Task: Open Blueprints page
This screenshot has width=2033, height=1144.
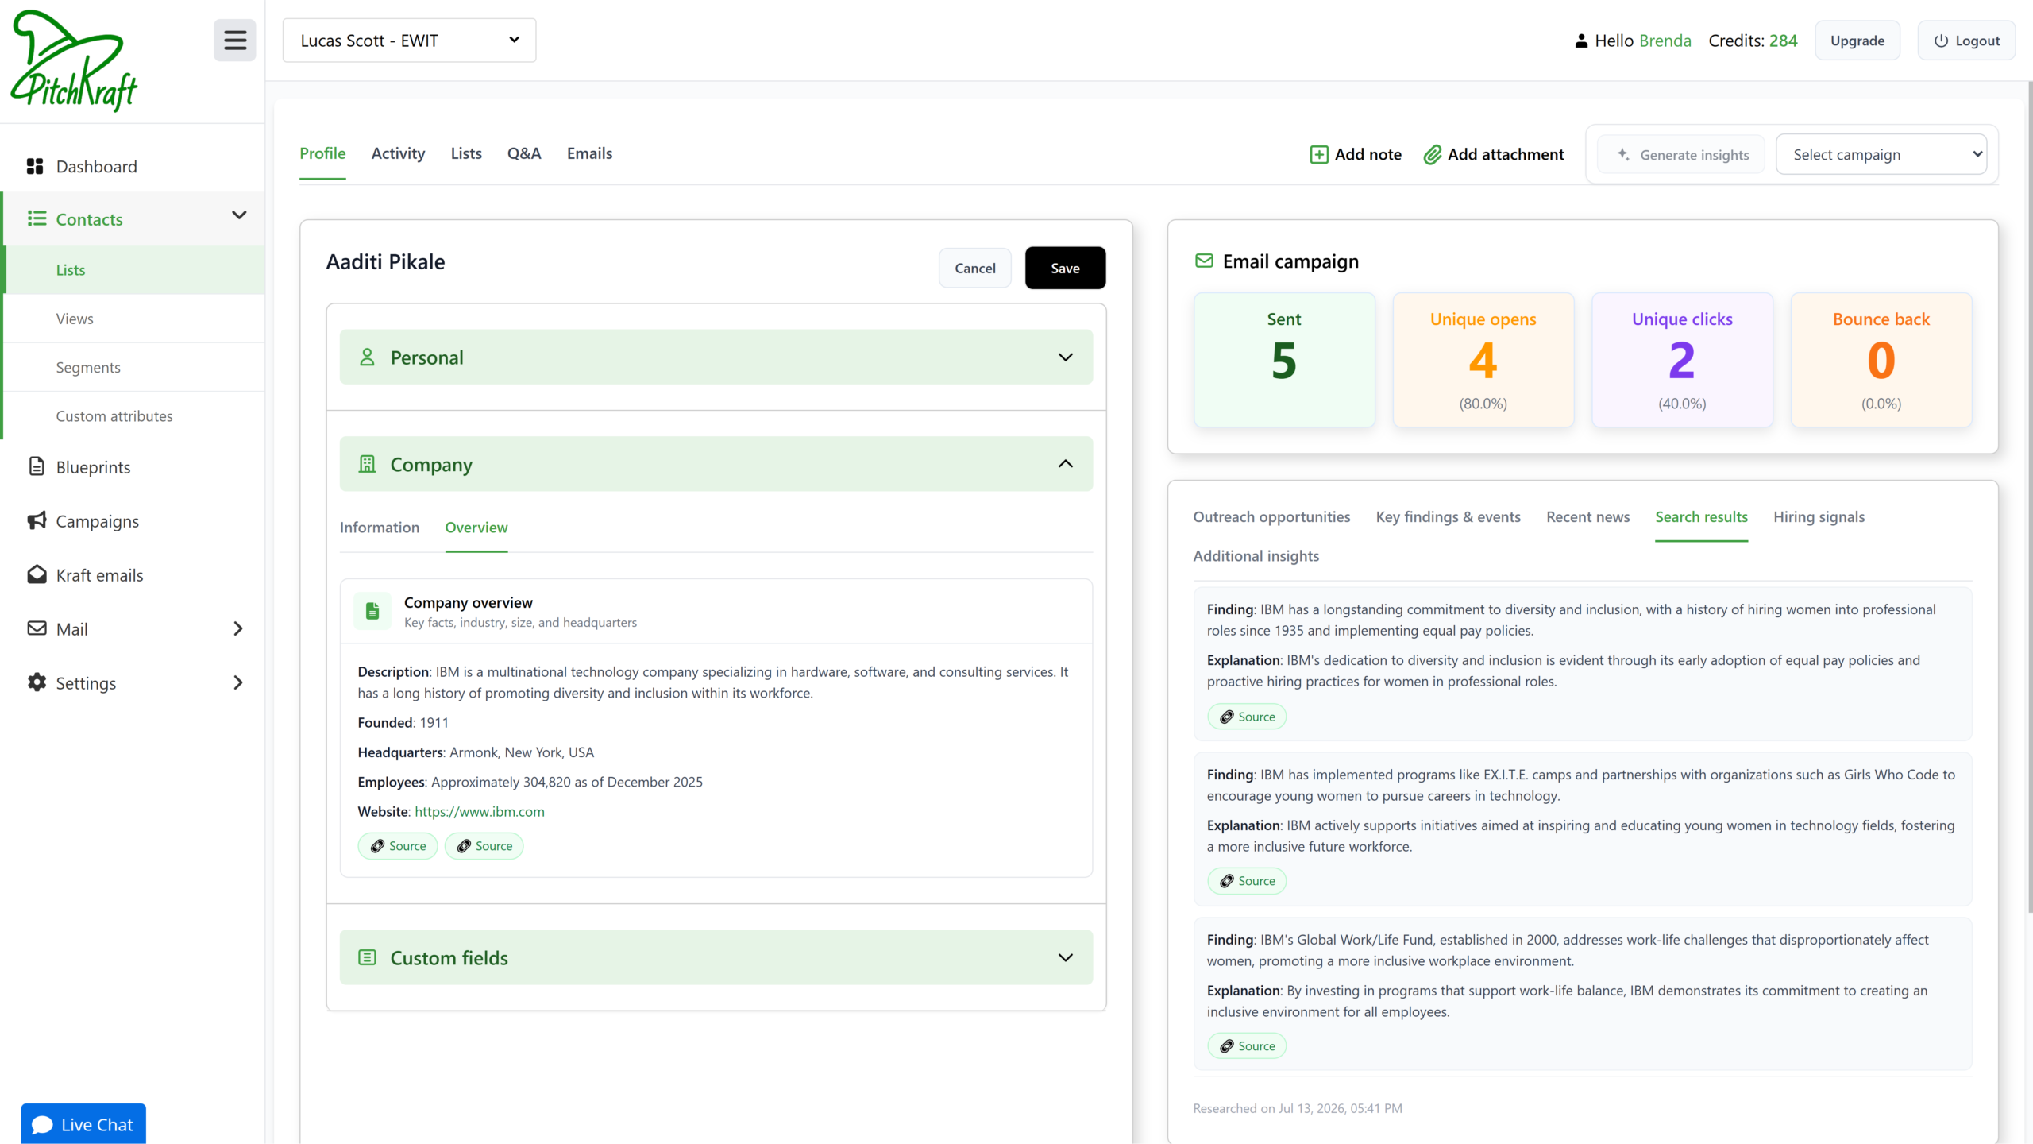Action: pyautogui.click(x=93, y=467)
